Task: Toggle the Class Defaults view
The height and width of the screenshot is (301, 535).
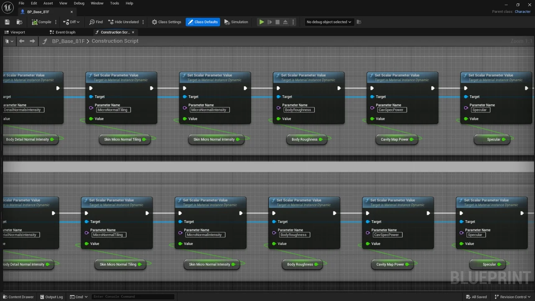Action: (x=203, y=22)
